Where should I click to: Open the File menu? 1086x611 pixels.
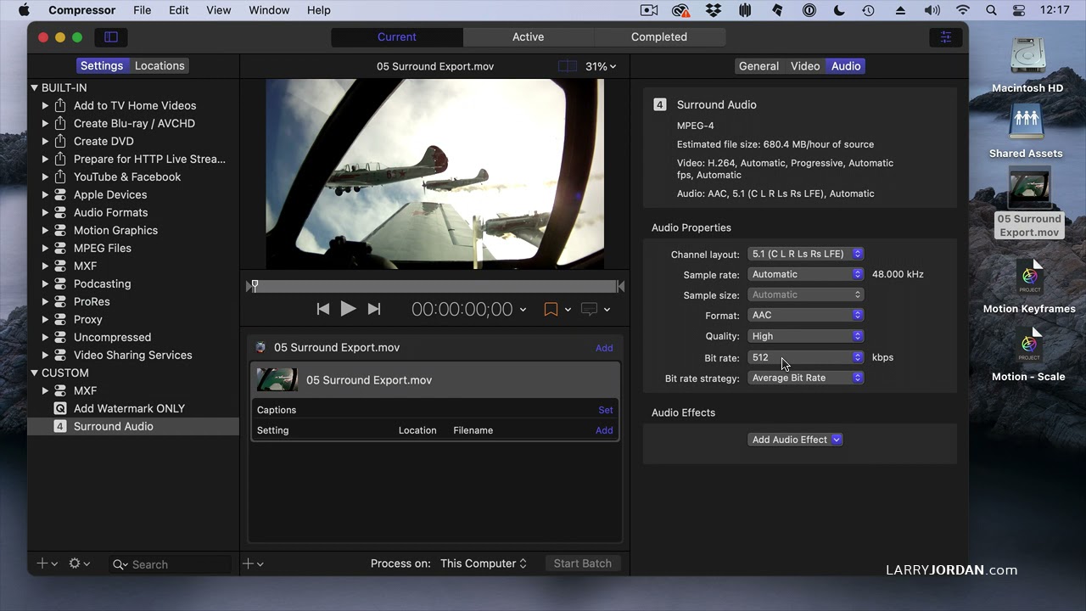[x=142, y=10]
